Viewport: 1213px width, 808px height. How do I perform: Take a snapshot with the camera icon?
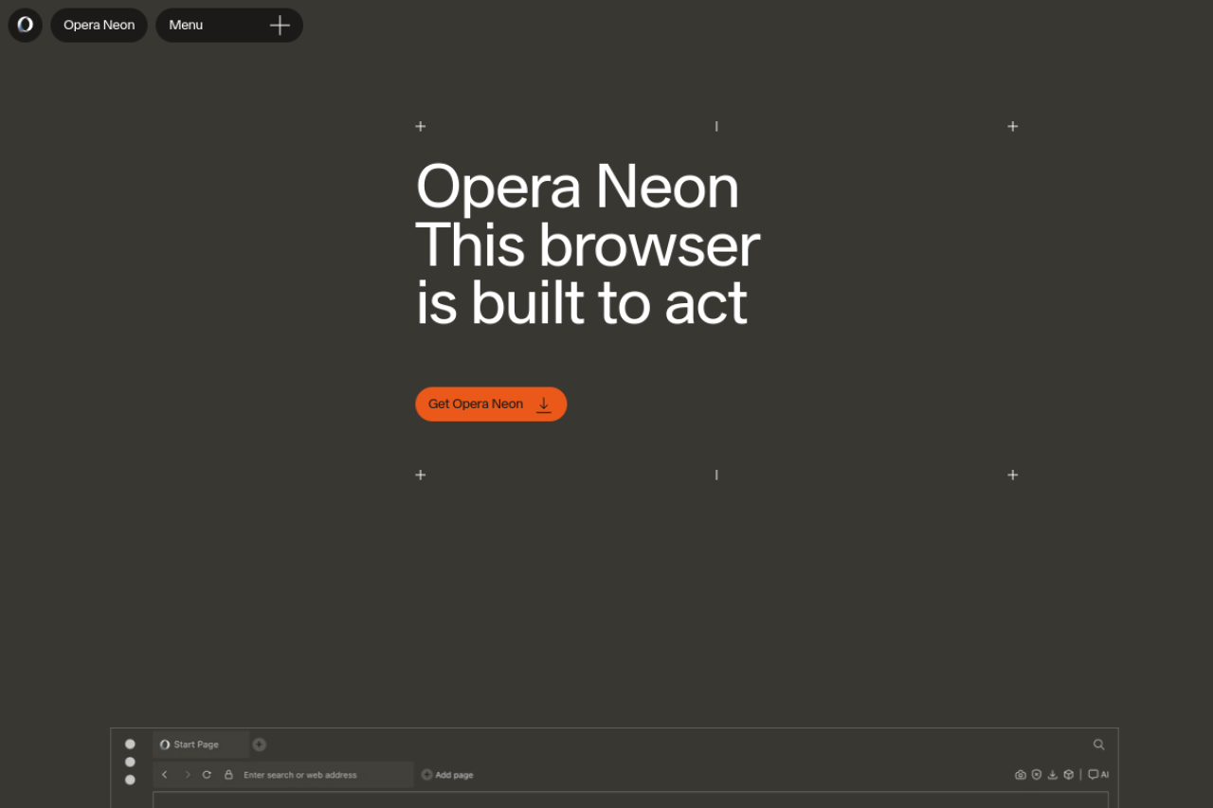(1021, 775)
